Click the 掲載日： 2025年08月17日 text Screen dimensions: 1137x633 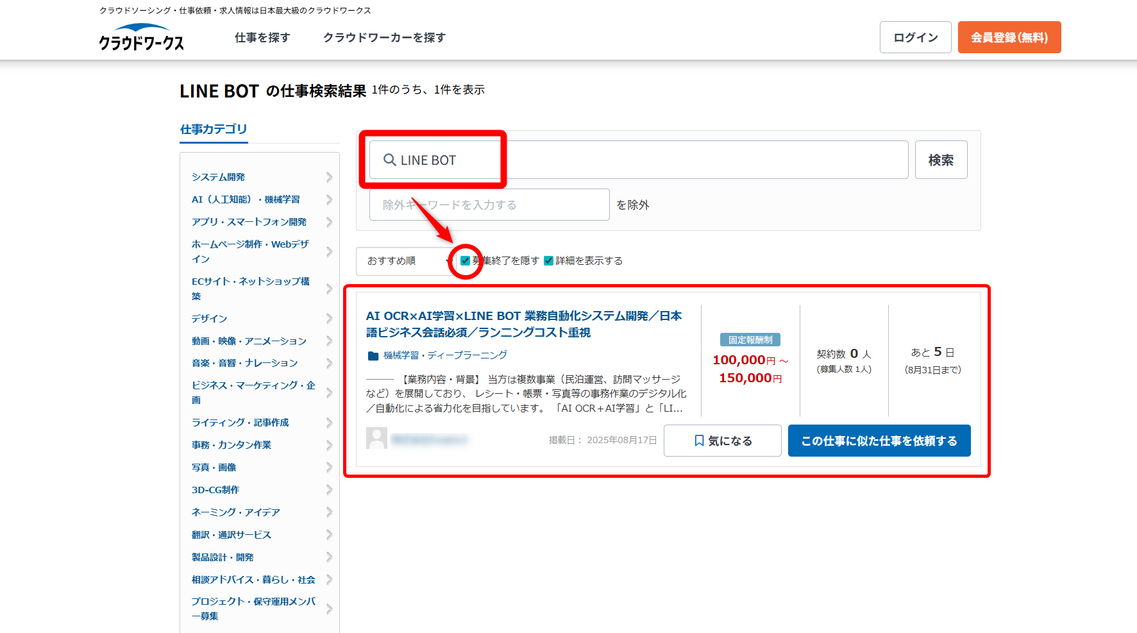[603, 440]
